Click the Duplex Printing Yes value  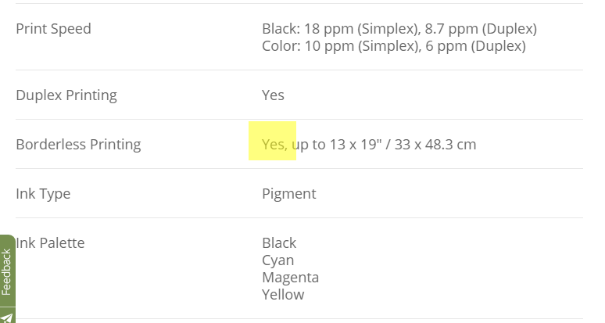273,95
